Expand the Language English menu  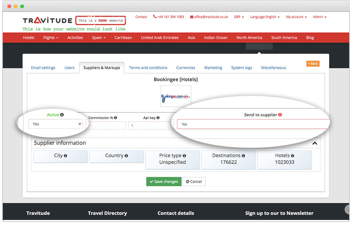(x=265, y=17)
